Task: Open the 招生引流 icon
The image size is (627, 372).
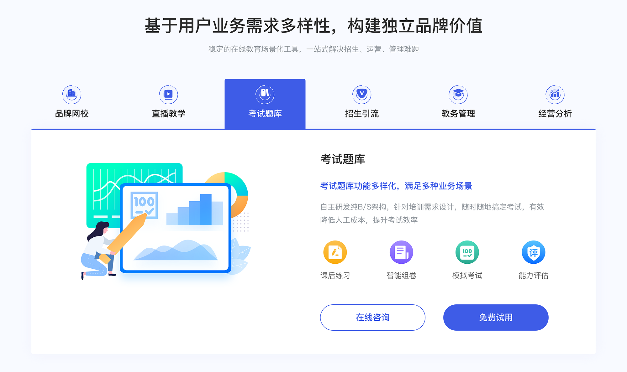Action: 359,93
